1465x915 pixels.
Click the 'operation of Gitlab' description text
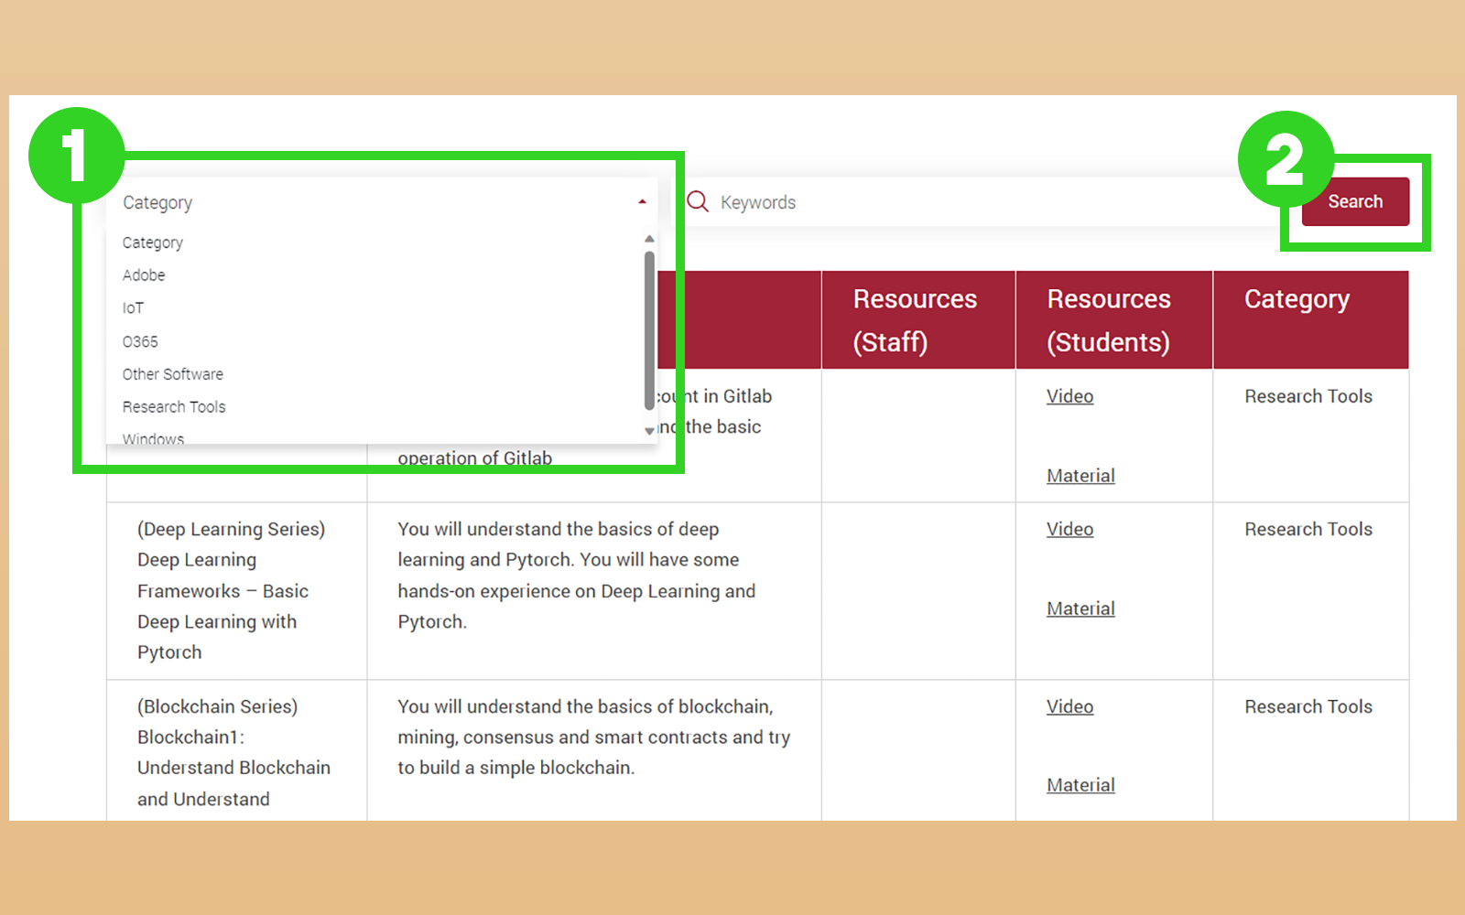[475, 458]
